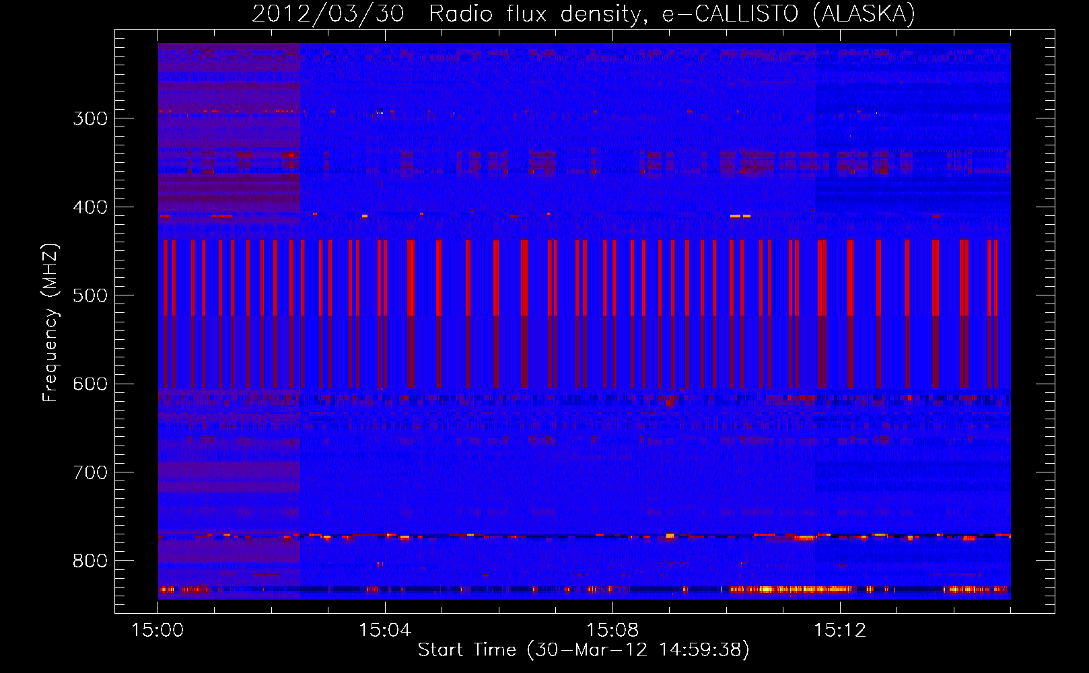Click the 300 frequency tick label
This screenshot has height=673, width=1089.
coord(90,118)
